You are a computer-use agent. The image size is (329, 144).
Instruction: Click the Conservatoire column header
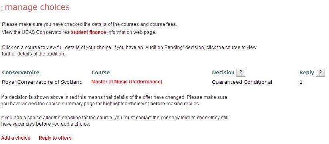pos(20,73)
